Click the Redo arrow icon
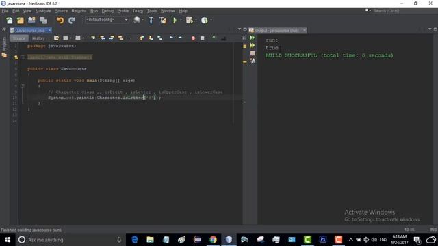 point(72,20)
